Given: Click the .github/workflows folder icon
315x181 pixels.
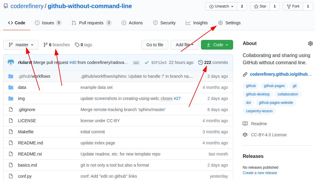Looking at the screenshot, I should 11,76.
